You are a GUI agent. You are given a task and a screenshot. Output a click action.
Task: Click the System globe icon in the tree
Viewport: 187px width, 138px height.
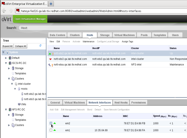point(7,52)
